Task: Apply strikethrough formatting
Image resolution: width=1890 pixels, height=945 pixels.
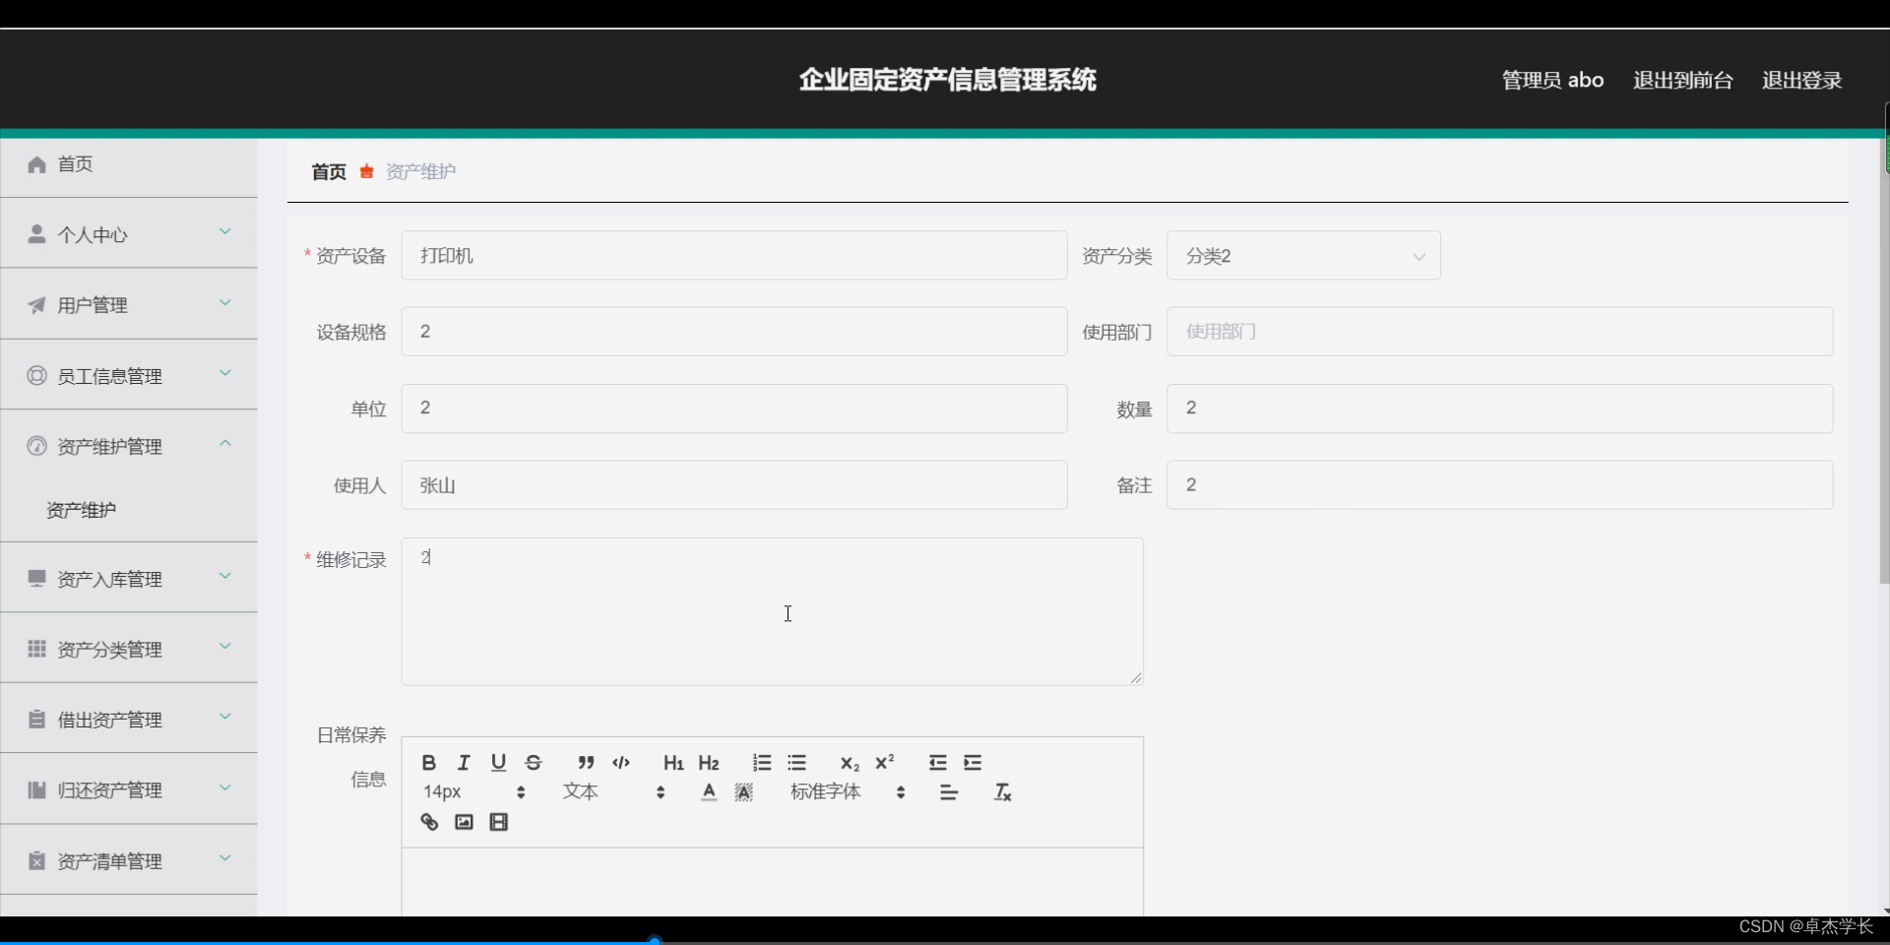Action: point(533,762)
